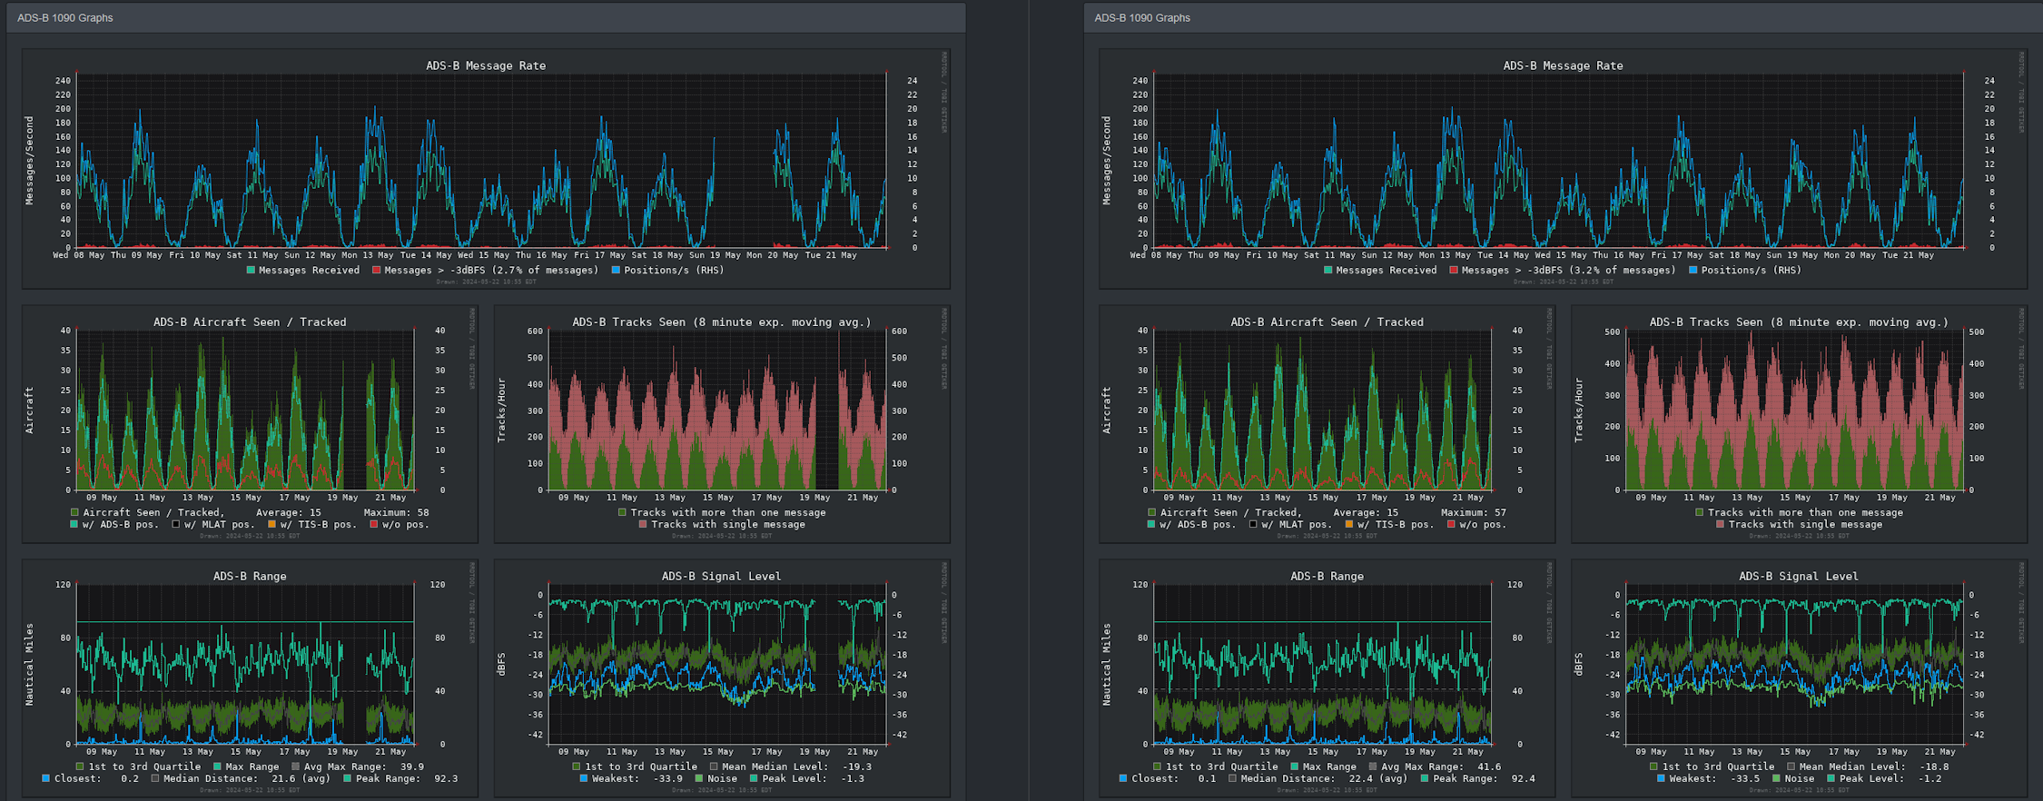Select 'Average: 15' in the left panel
The height and width of the screenshot is (801, 2043).
(289, 512)
